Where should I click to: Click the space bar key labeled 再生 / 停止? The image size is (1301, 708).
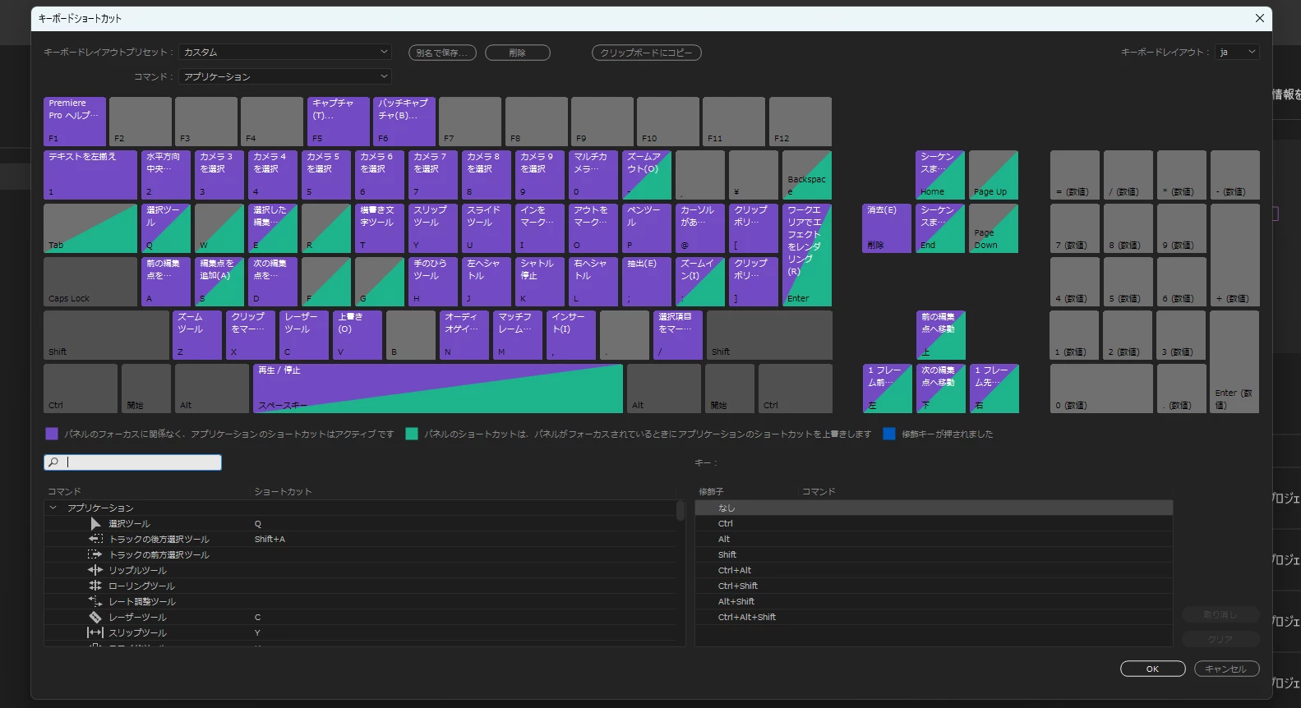coord(438,388)
